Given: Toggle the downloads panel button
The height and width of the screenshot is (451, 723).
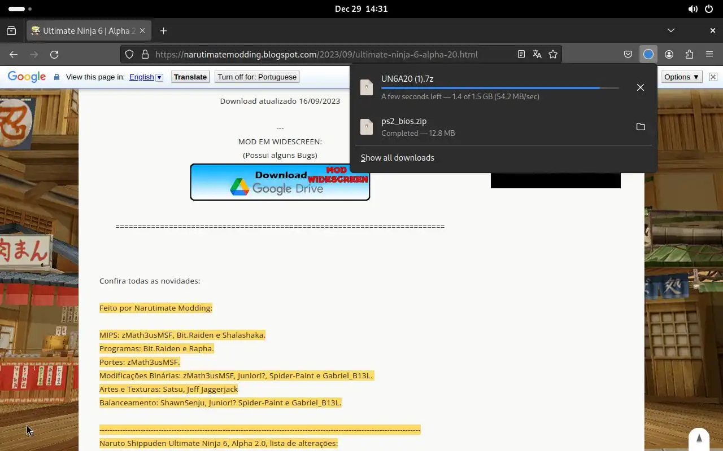Looking at the screenshot, I should click(x=648, y=54).
